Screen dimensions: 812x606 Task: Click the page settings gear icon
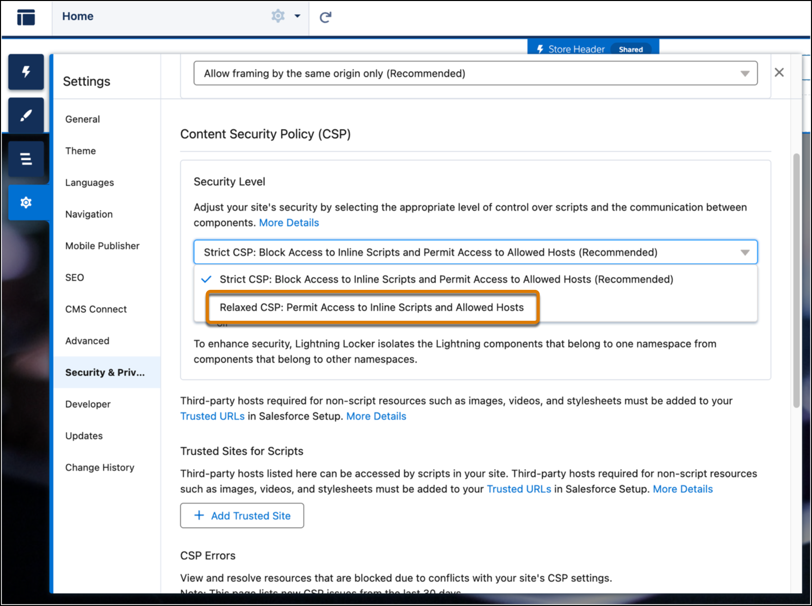click(x=278, y=16)
